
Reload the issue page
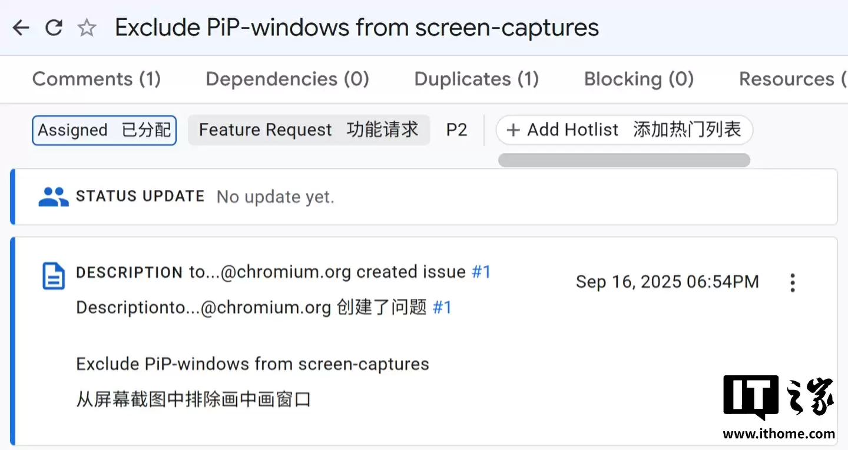[x=53, y=27]
